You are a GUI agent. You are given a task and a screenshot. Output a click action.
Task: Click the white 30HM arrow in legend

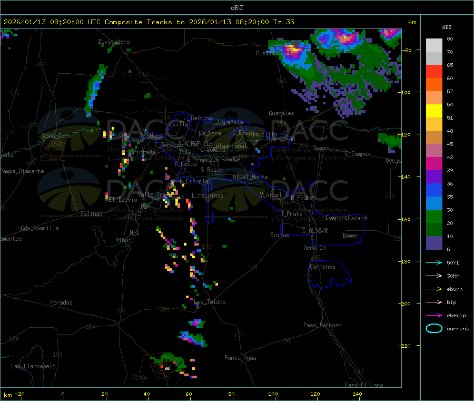click(434, 276)
